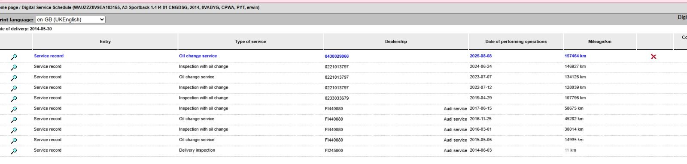This screenshot has width=687, height=164.
Task: Open details icon for 2022-07-12 inspection
Action: coord(14,88)
